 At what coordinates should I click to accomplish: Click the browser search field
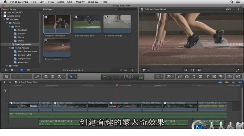click(x=126, y=9)
